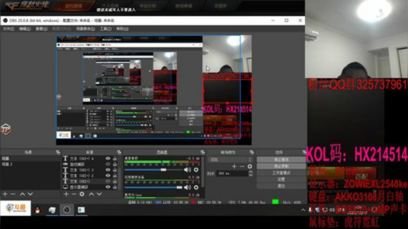Toggle visibility of 文本 (GDI+) 4 source

tap(108, 158)
